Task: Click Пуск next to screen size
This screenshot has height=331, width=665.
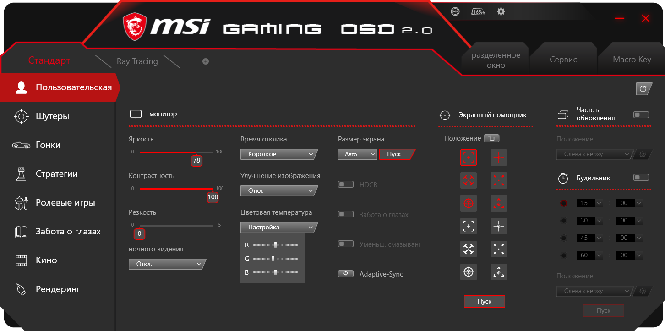Action: coord(397,154)
